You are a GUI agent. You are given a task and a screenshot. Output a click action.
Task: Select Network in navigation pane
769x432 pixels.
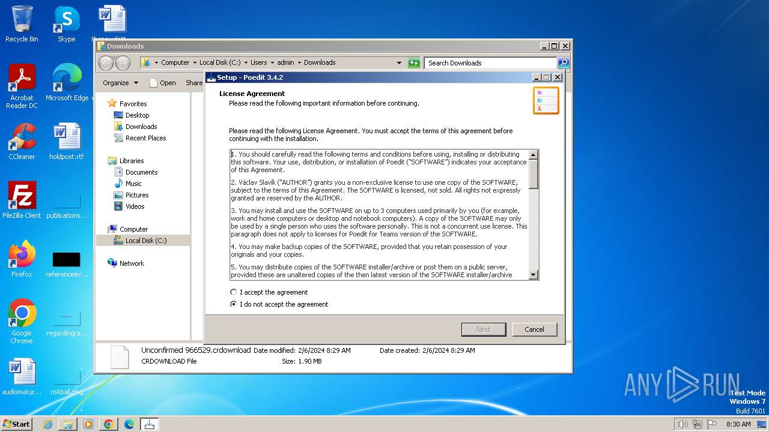click(126, 263)
